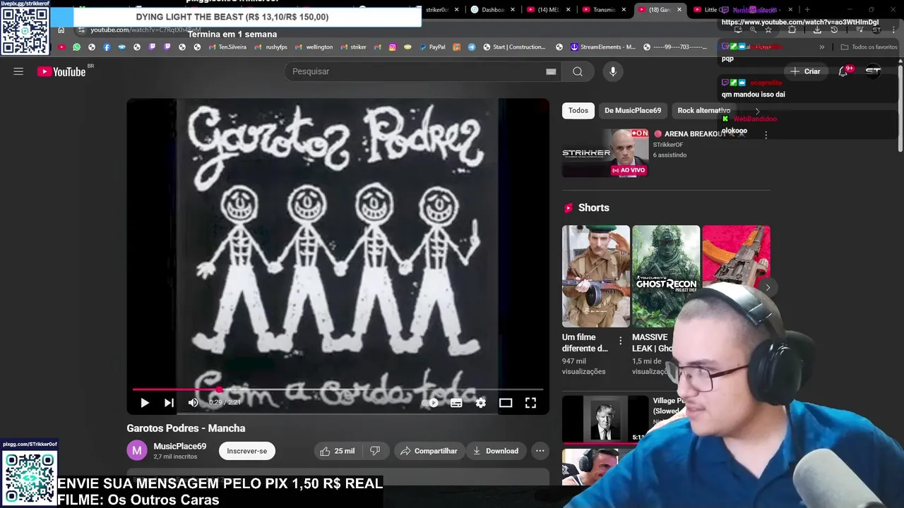Open the player settings gear
The image size is (904, 508).
(x=481, y=403)
